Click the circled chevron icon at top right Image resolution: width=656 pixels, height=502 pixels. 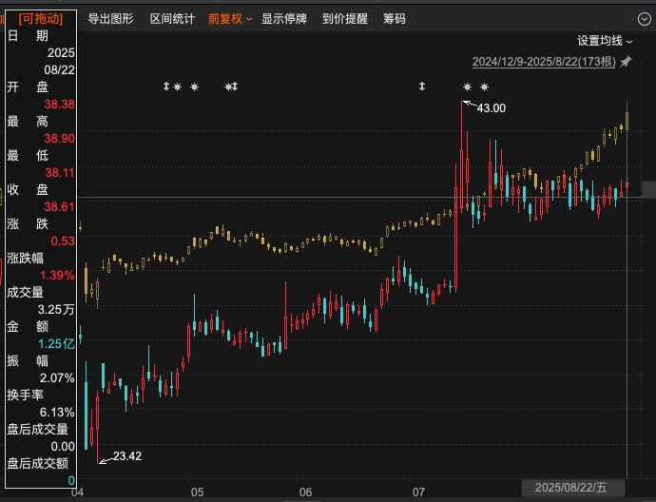646,18
